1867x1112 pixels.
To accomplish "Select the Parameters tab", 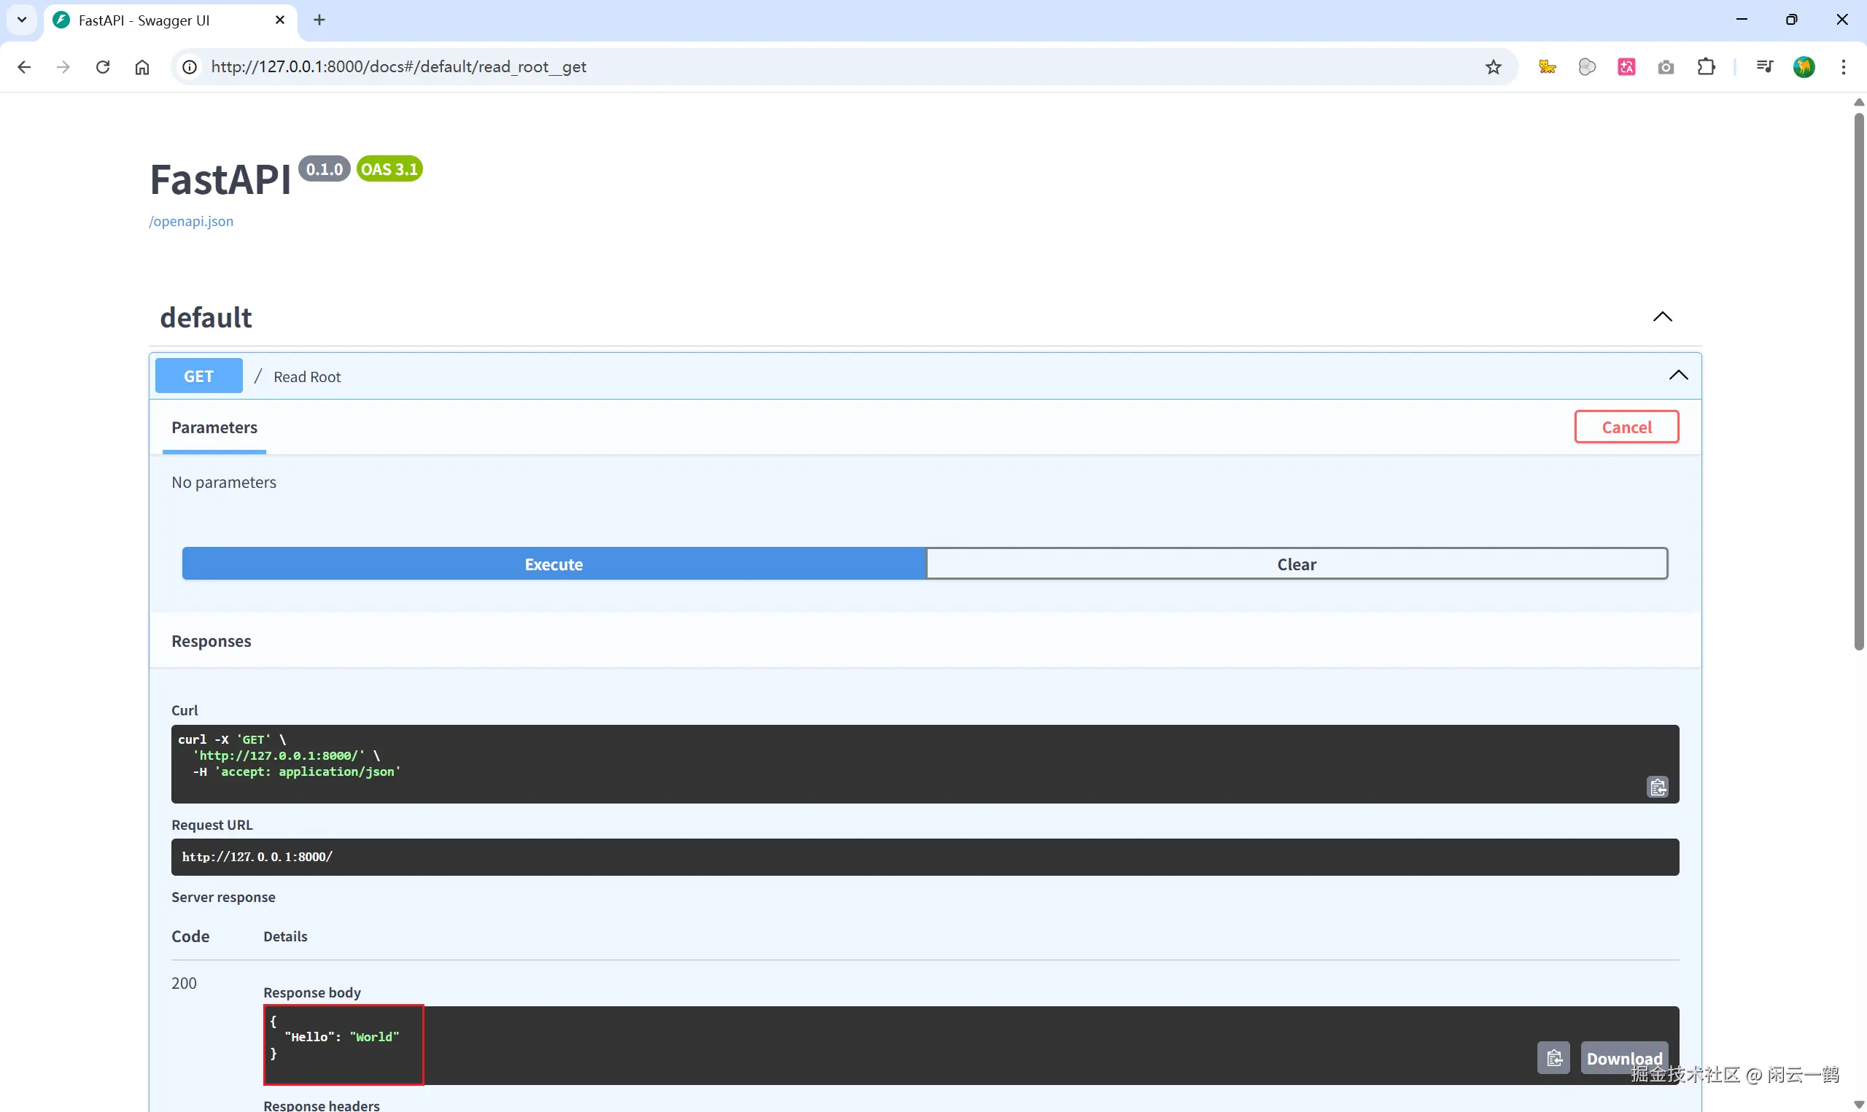I will [214, 427].
